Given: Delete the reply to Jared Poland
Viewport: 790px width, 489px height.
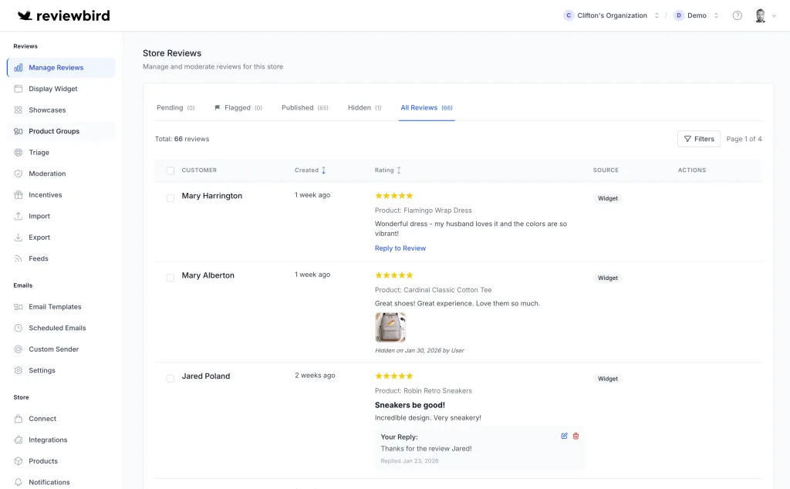Looking at the screenshot, I should click(x=576, y=436).
